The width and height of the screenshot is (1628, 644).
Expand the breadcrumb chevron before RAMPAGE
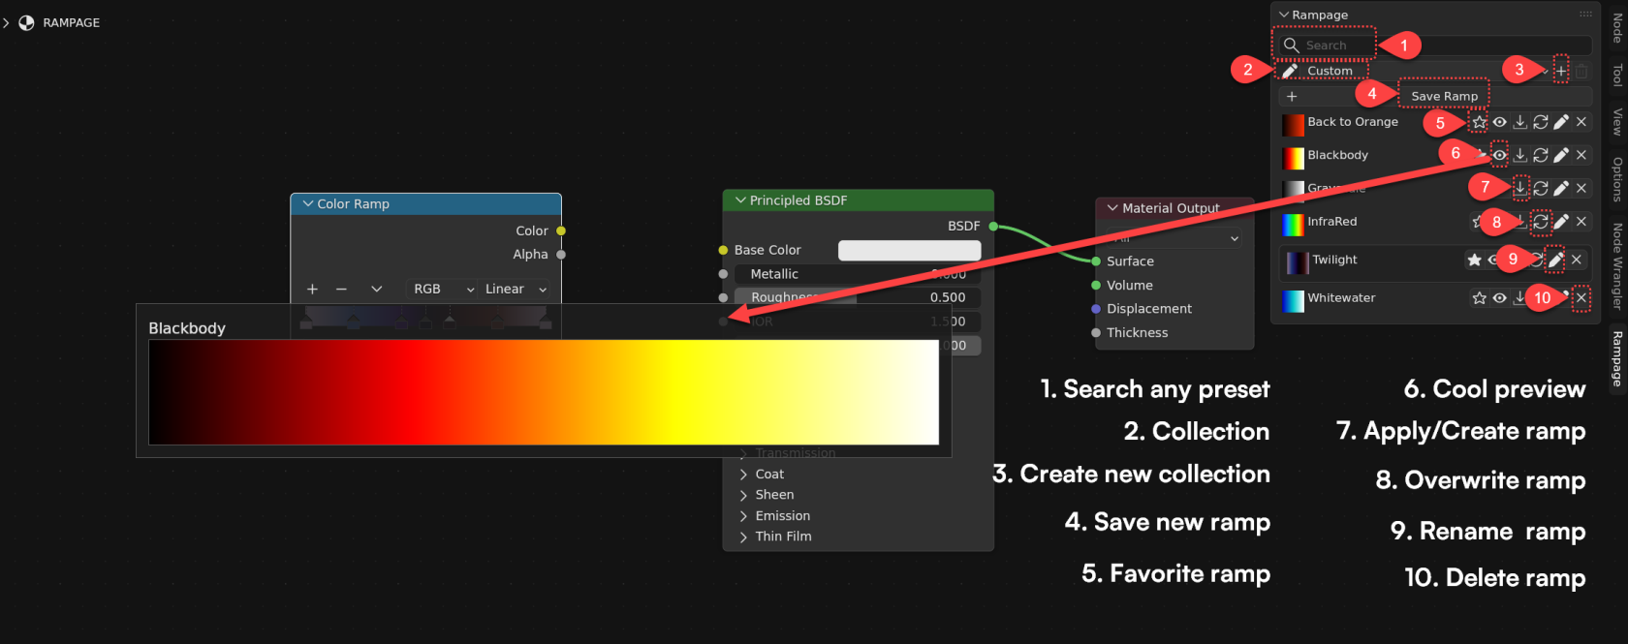tap(6, 22)
